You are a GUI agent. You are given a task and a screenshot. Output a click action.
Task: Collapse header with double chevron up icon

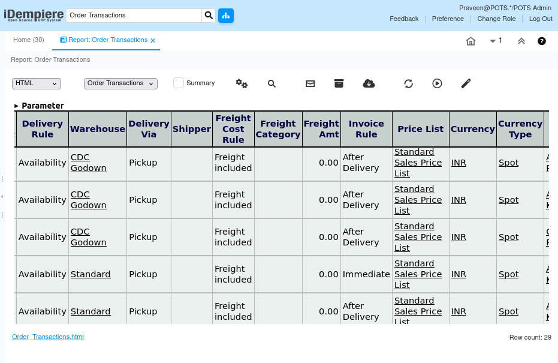(x=521, y=41)
